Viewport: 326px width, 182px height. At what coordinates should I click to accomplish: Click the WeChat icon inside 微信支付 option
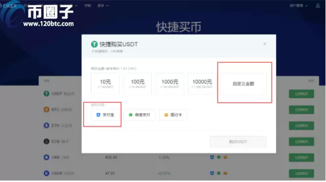click(x=130, y=115)
